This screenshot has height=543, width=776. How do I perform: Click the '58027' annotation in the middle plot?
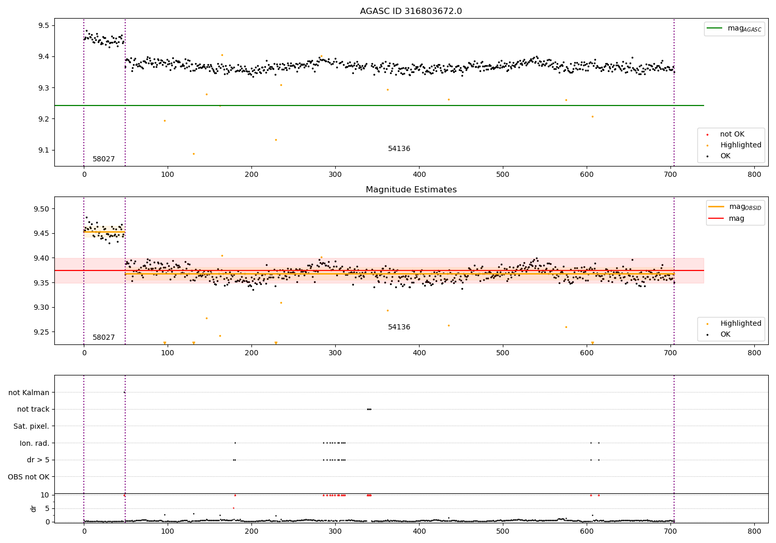click(103, 338)
